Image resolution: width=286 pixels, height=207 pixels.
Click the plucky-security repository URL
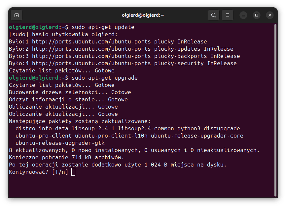pyautogui.click(x=91, y=63)
